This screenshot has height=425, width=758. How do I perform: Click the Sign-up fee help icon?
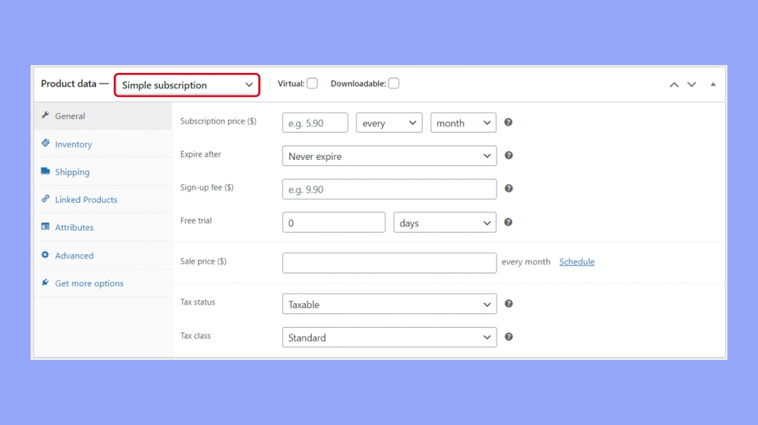[x=508, y=188]
